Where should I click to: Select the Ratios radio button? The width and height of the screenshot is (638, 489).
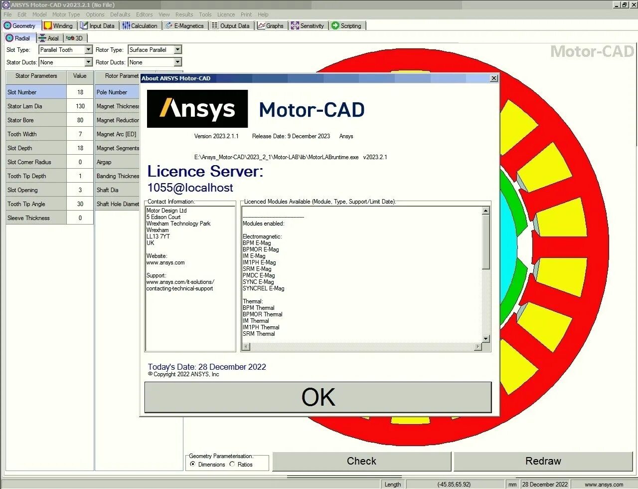[x=232, y=464]
